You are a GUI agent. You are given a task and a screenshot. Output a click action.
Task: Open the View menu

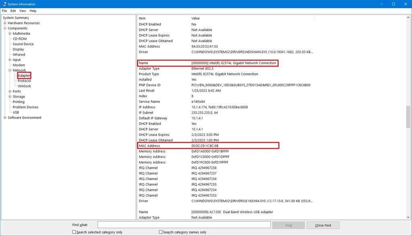coord(23,10)
